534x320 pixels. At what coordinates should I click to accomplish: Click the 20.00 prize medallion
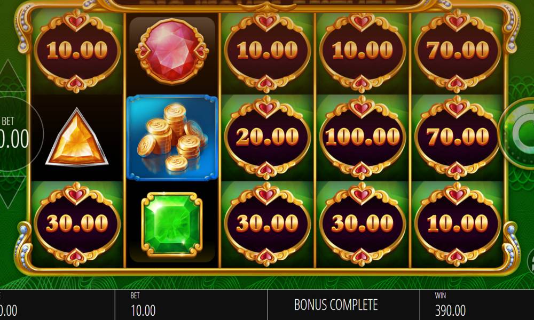click(x=268, y=138)
